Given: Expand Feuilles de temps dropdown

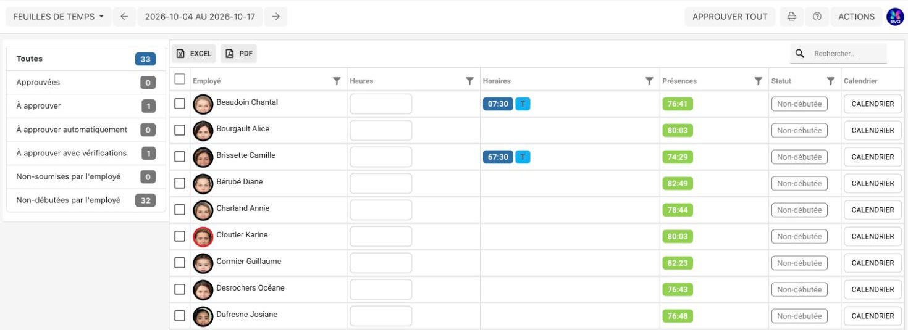Looking at the screenshot, I should point(59,17).
